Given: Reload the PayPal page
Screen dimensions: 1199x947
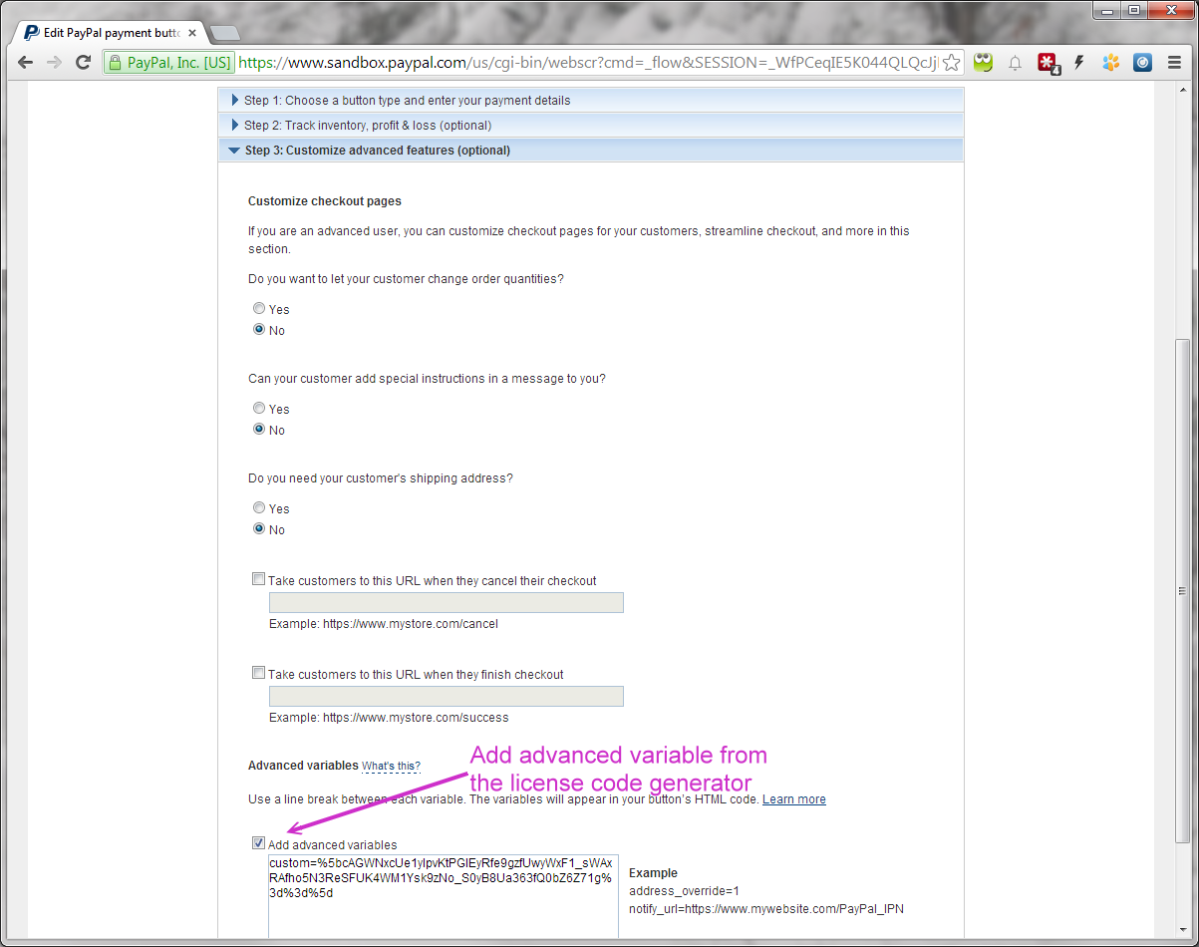Looking at the screenshot, I should pos(84,63).
